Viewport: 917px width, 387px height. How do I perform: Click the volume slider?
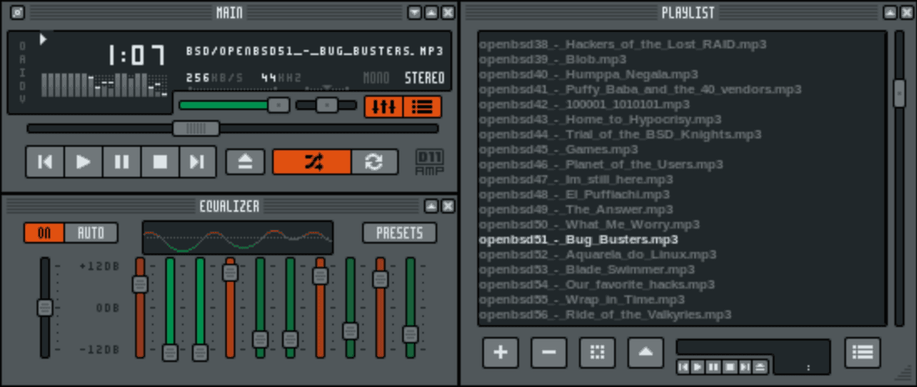[234, 105]
